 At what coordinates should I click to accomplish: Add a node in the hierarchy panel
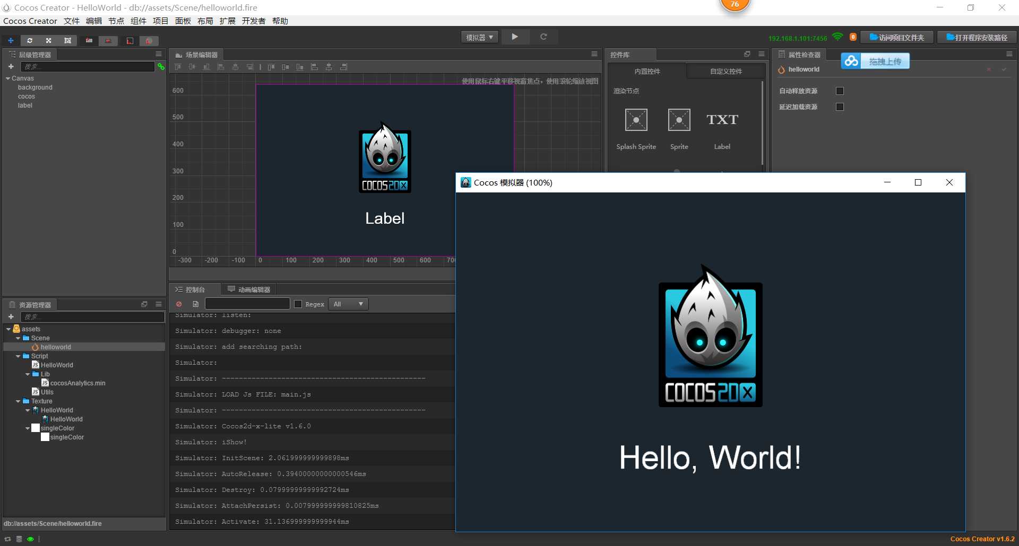point(11,66)
